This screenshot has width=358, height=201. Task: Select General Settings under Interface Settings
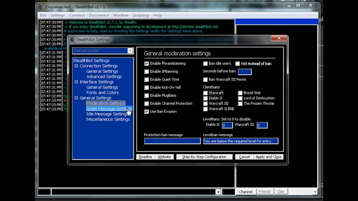(x=102, y=87)
